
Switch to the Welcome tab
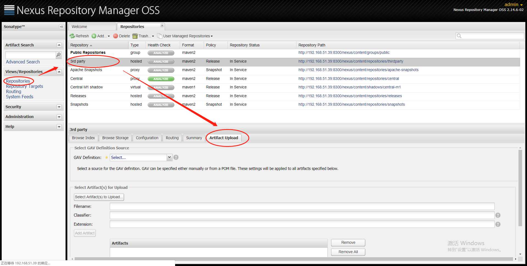click(x=92, y=27)
